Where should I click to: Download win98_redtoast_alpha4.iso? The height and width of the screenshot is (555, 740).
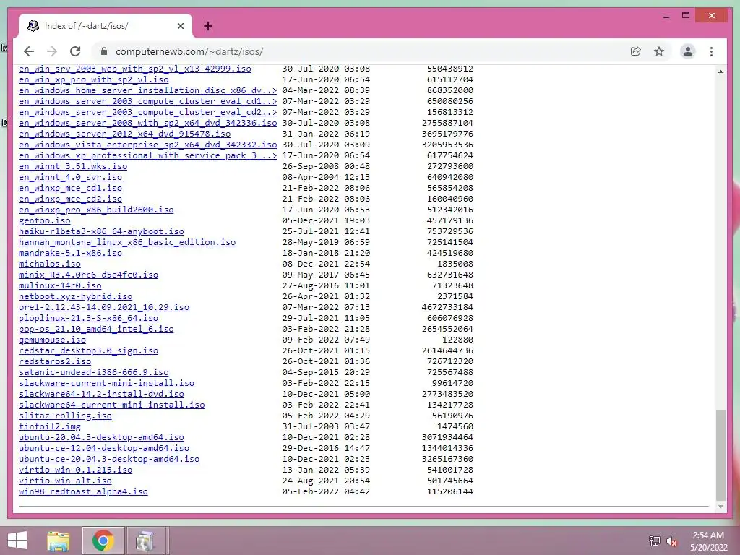click(83, 492)
